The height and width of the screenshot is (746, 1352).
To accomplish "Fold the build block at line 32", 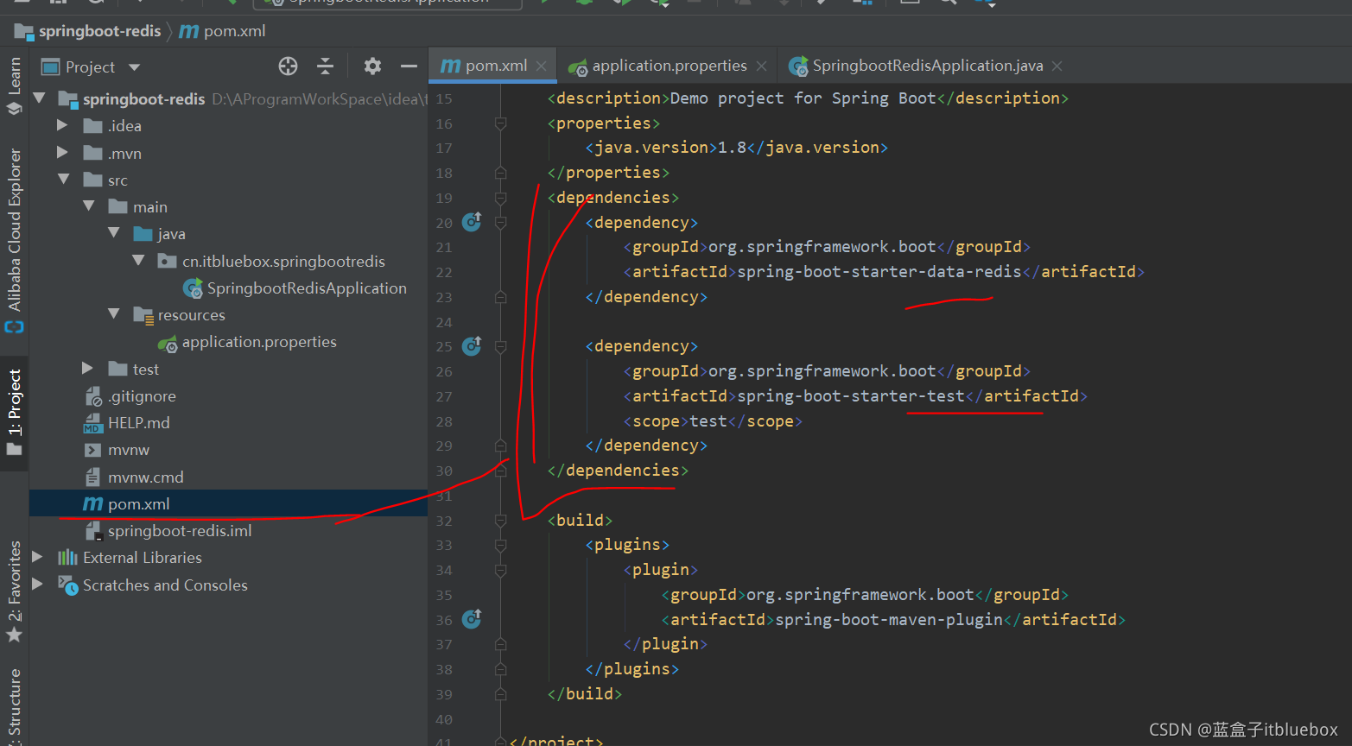I will (x=500, y=521).
